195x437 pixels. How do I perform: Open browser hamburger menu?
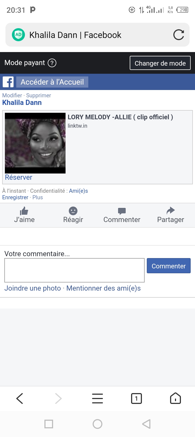click(97, 399)
